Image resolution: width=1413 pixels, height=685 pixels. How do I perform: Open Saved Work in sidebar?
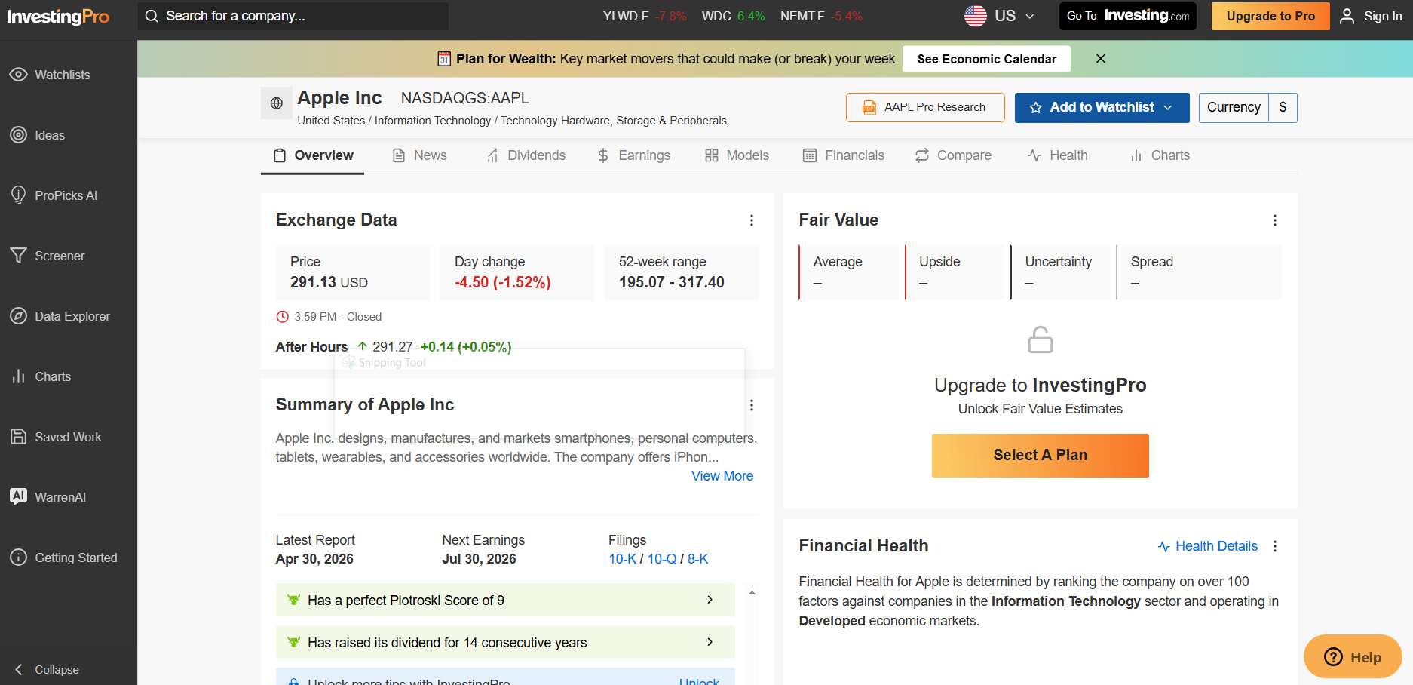tap(56, 437)
